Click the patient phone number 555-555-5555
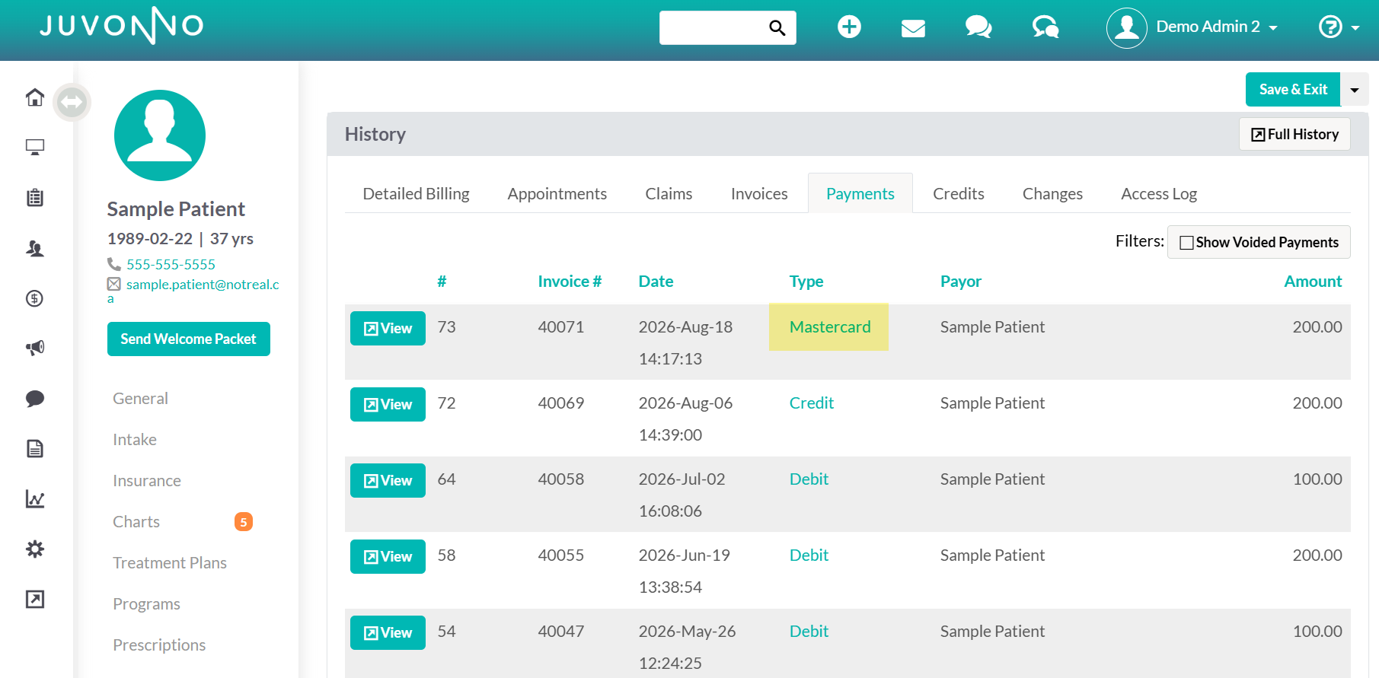 (x=171, y=264)
